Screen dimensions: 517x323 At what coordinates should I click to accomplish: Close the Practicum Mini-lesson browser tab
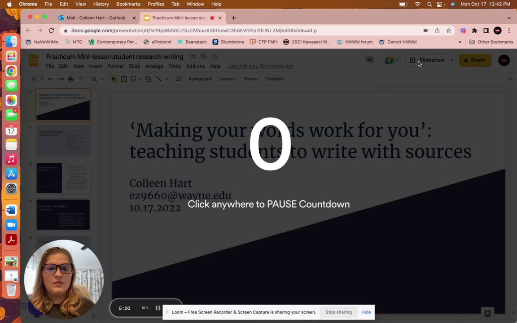click(x=220, y=18)
